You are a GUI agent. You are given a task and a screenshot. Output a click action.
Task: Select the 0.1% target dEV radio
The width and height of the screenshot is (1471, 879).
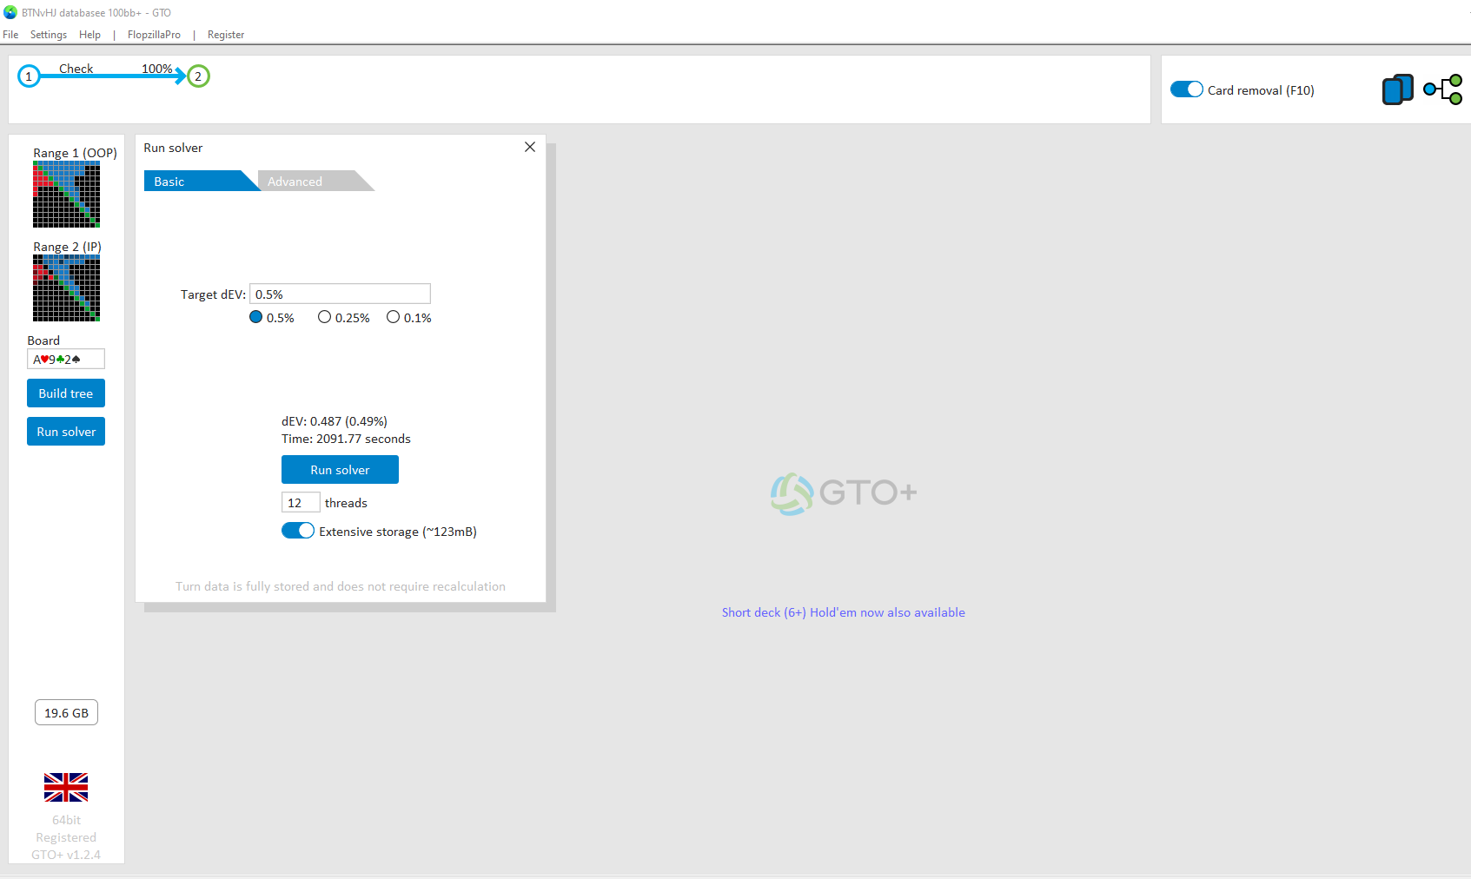coord(393,317)
